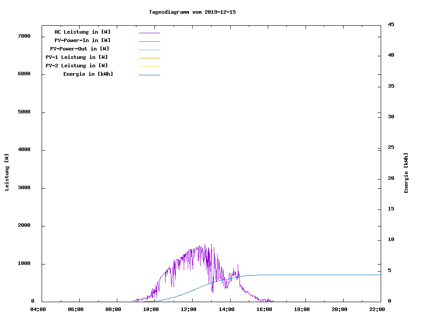Screen dimensions: 425x319
Task: Click the 12:00 time axis tick label
Action: [189, 309]
